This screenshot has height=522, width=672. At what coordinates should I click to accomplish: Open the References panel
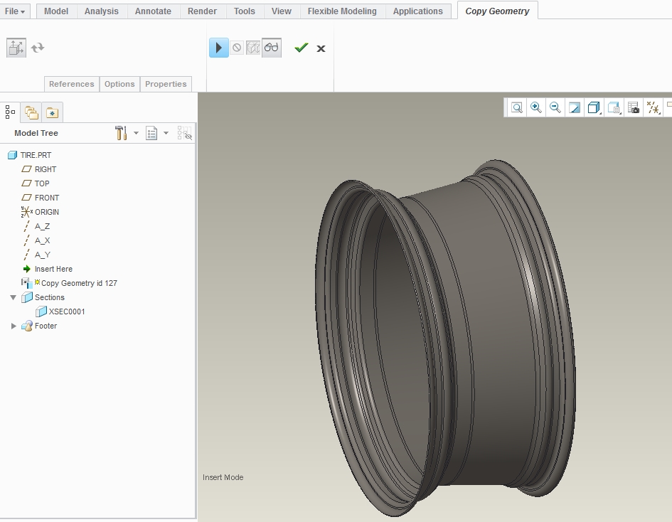pyautogui.click(x=72, y=84)
